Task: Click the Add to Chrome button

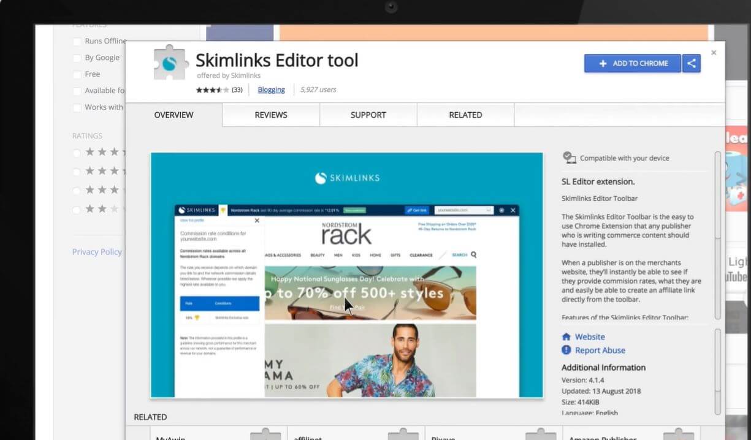Action: 633,63
